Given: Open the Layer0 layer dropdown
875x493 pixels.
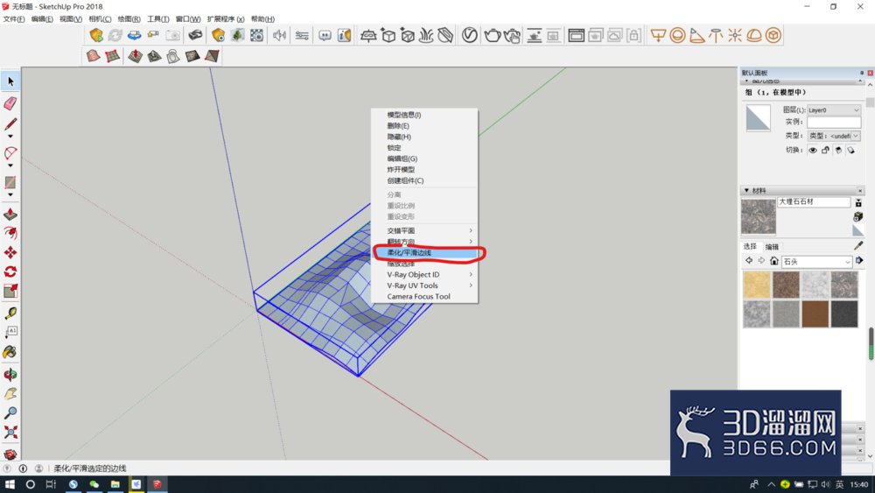Looking at the screenshot, I should point(834,110).
